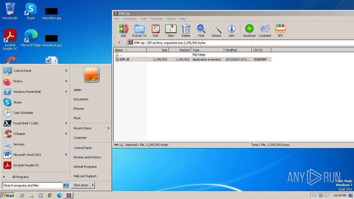354x199 pixels.
Task: Click the volume speaker tray icon
Action: (314, 195)
